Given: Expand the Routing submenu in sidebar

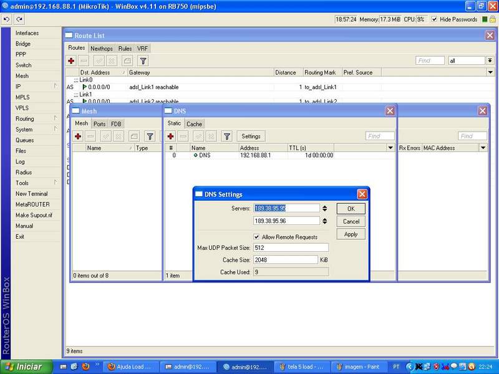Looking at the screenshot, I should [x=55, y=118].
